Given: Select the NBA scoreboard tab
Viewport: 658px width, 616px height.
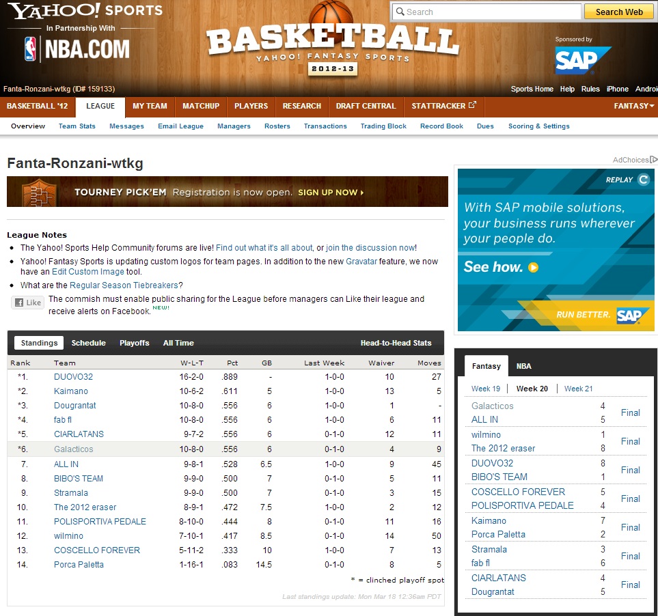Looking at the screenshot, I should coord(523,366).
